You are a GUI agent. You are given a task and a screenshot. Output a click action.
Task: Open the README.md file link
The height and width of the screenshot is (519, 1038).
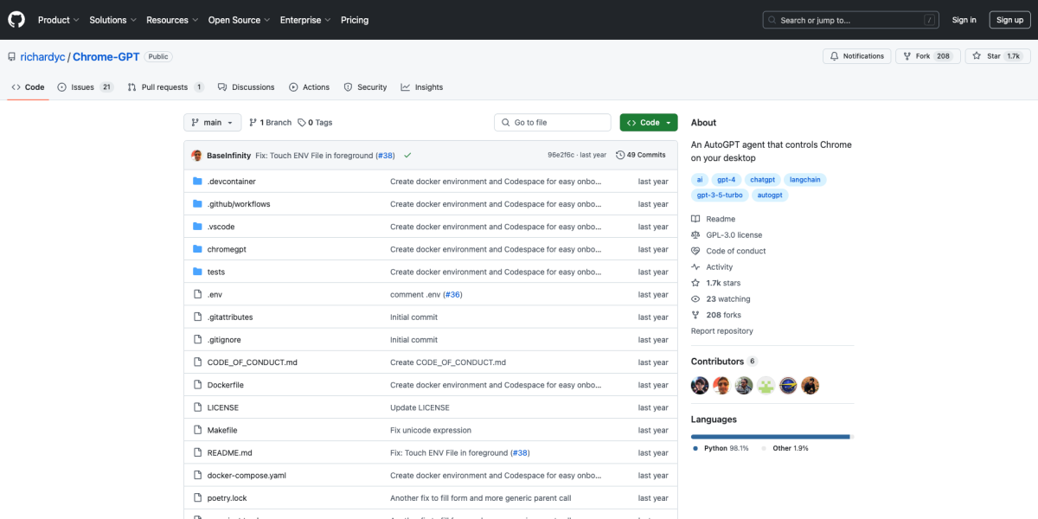[228, 452]
